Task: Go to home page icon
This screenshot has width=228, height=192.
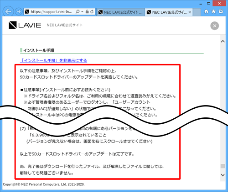Action: coord(206,11)
